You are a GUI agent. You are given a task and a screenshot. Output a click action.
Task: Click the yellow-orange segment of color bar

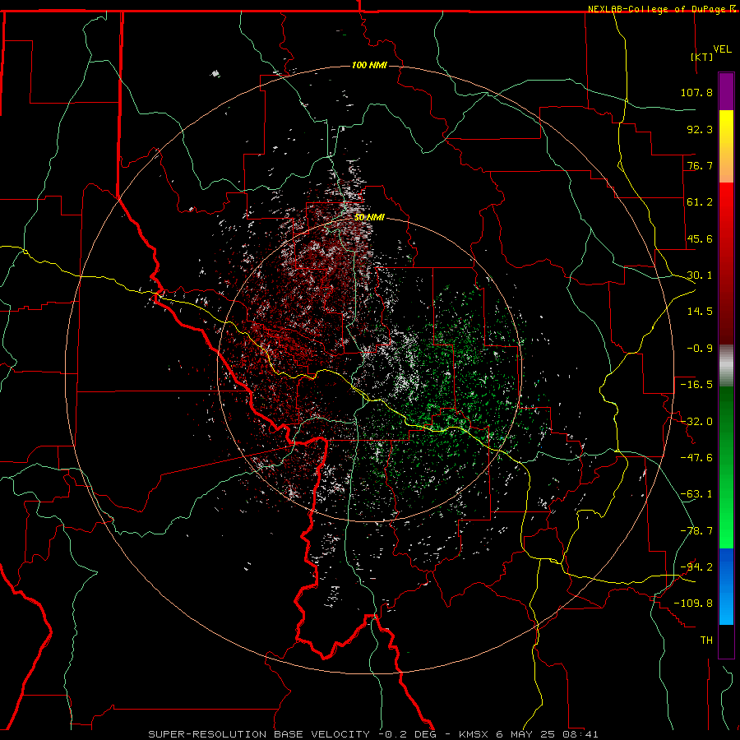tap(726, 146)
